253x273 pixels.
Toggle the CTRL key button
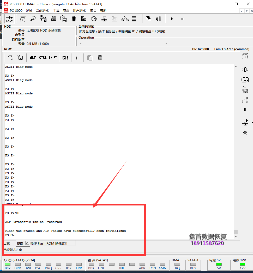[43, 58]
